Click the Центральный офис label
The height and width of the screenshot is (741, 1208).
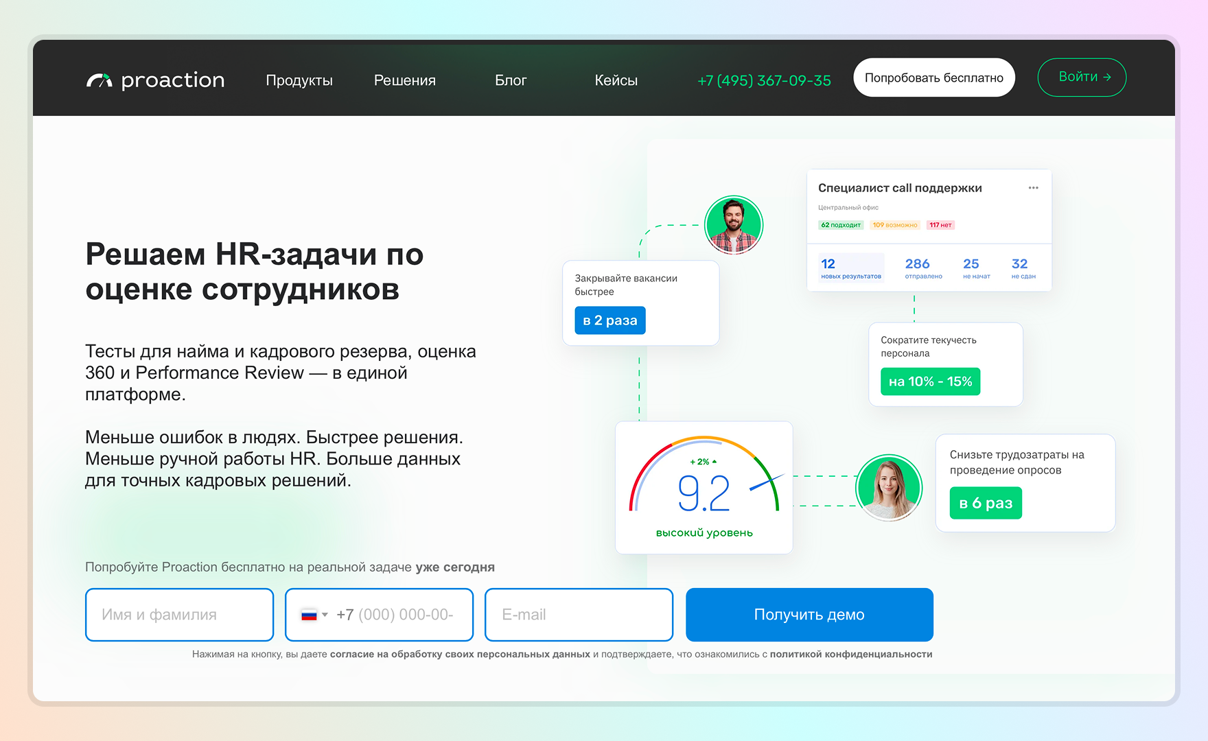tap(848, 207)
